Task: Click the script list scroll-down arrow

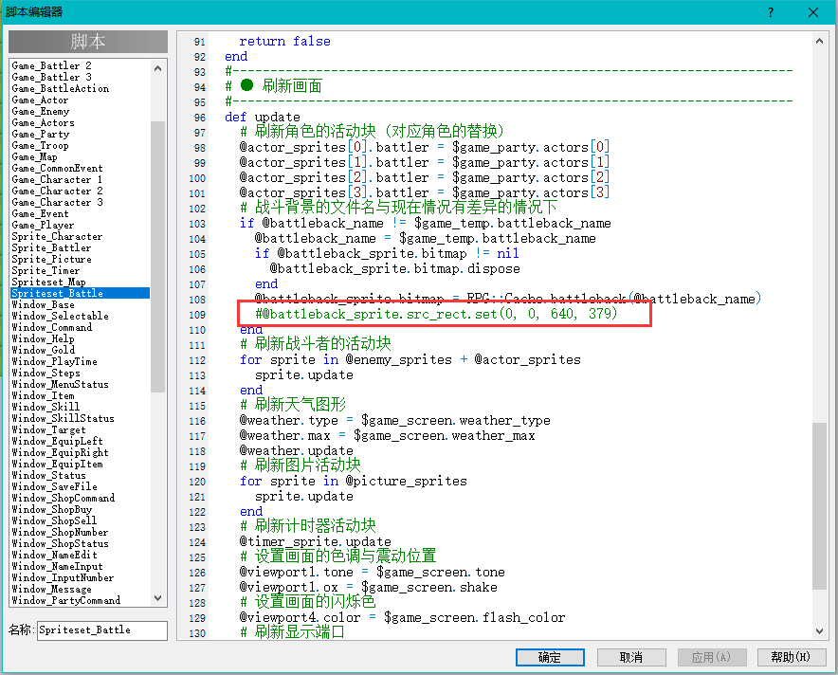Action: coord(157,598)
